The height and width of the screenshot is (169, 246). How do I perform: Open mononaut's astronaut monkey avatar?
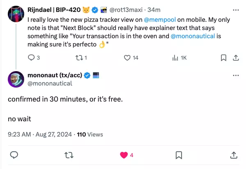pos(16,79)
